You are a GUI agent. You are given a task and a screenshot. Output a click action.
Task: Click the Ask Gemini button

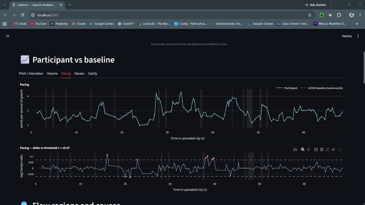(x=316, y=5)
